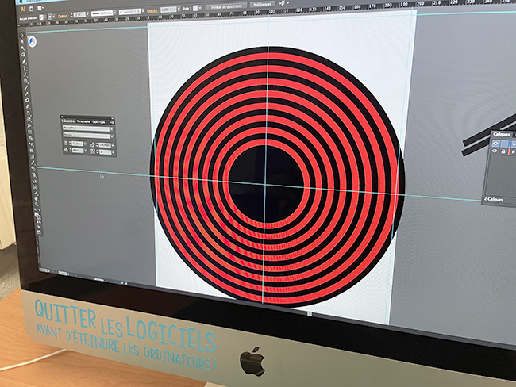Select the Magic Wand tool

coord(23,48)
